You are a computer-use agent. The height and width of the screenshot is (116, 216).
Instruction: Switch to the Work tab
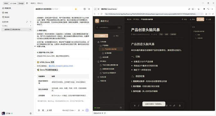[x=6, y=3]
